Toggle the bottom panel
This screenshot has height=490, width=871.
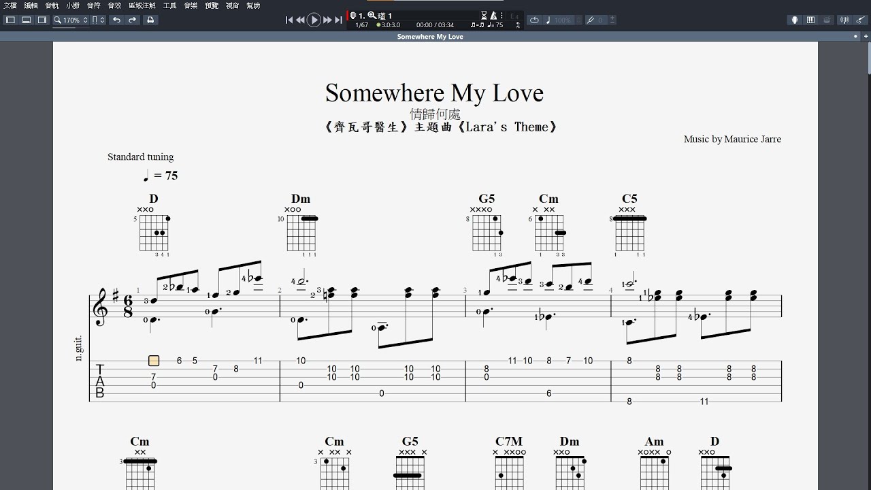coord(26,20)
